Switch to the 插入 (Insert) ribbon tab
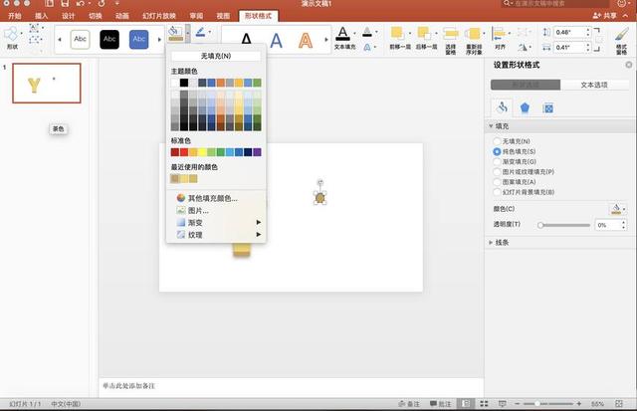 [41, 17]
